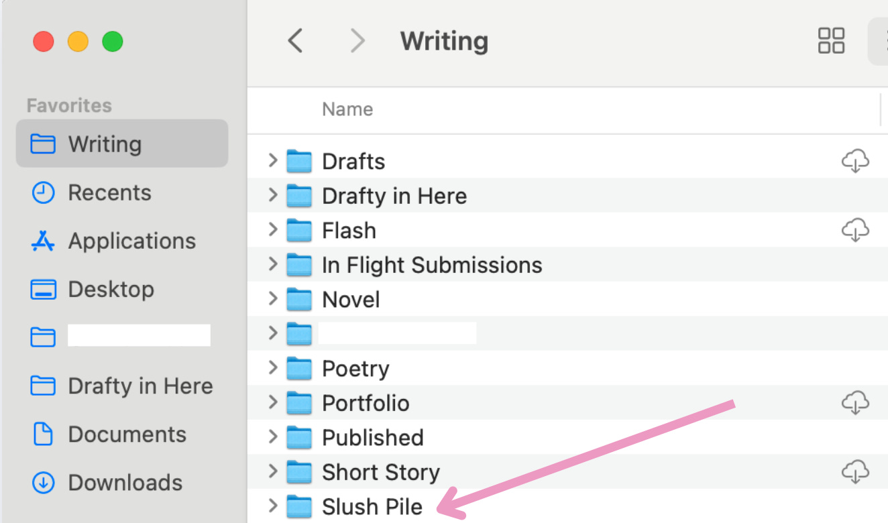This screenshot has width=888, height=523.
Task: Expand the Drafts folder
Action: [272, 160]
